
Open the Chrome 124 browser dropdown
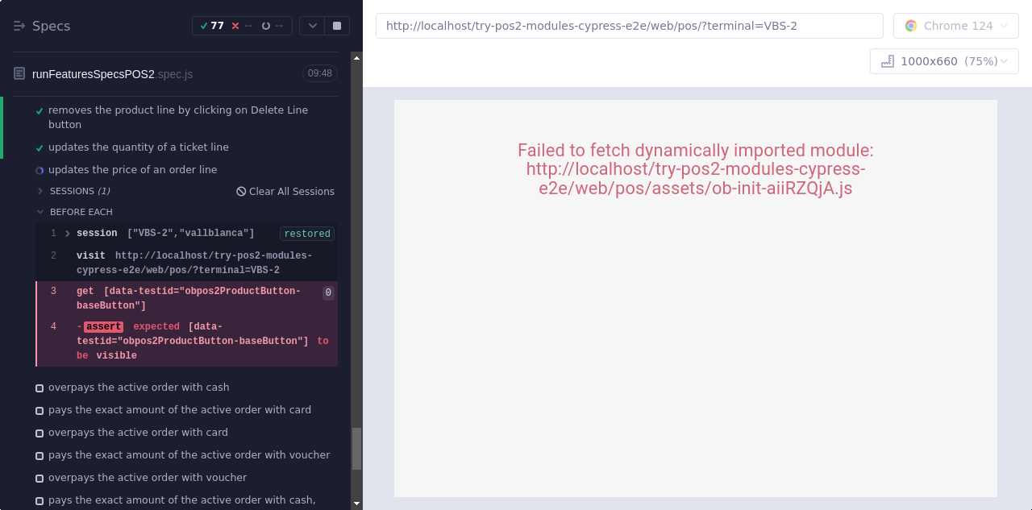[x=955, y=26]
